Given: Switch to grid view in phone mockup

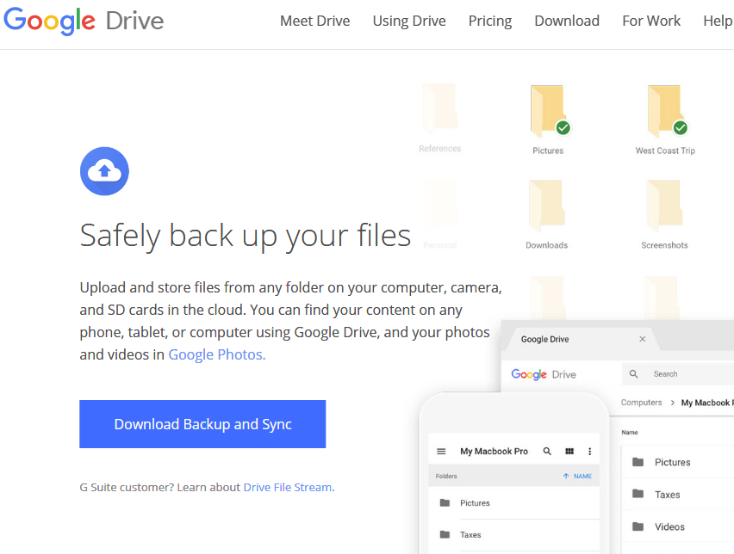Looking at the screenshot, I should pyautogui.click(x=569, y=451).
